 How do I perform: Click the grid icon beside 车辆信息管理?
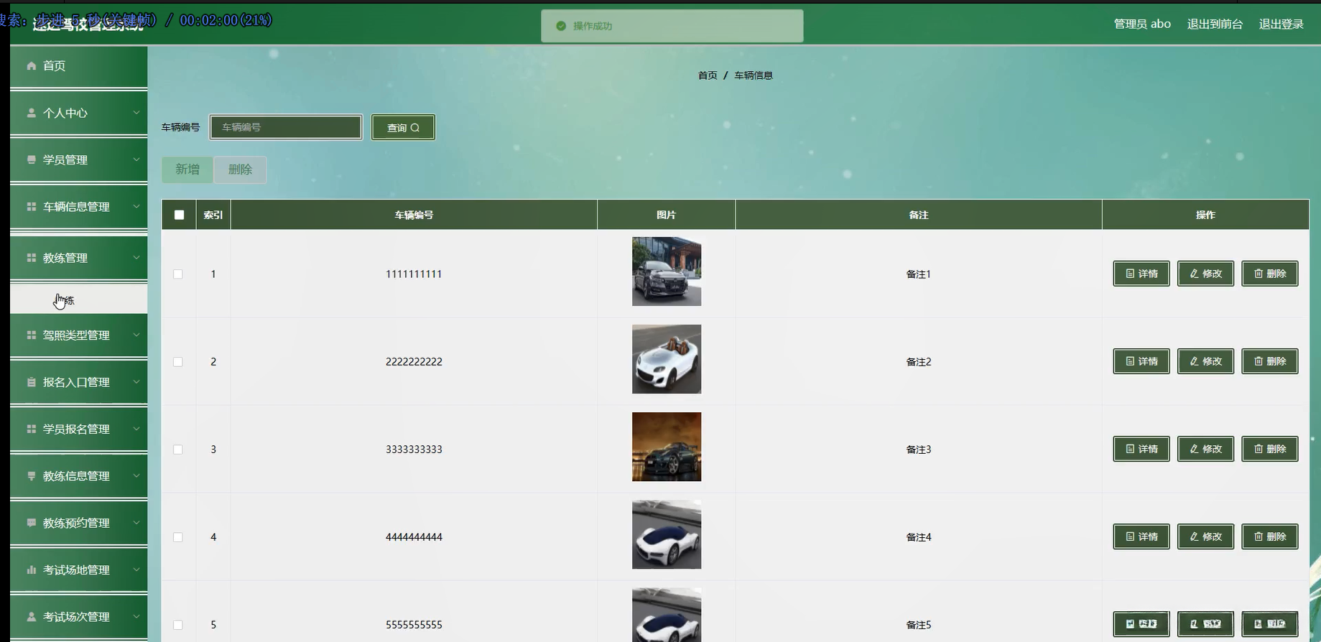[32, 207]
